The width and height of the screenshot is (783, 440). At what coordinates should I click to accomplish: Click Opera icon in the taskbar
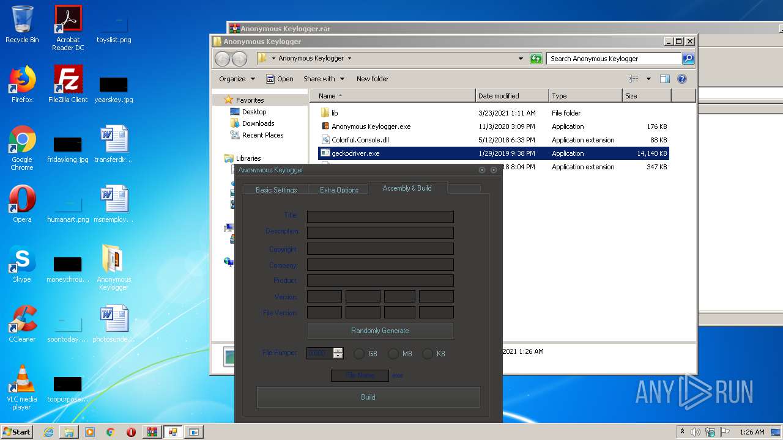(x=131, y=432)
